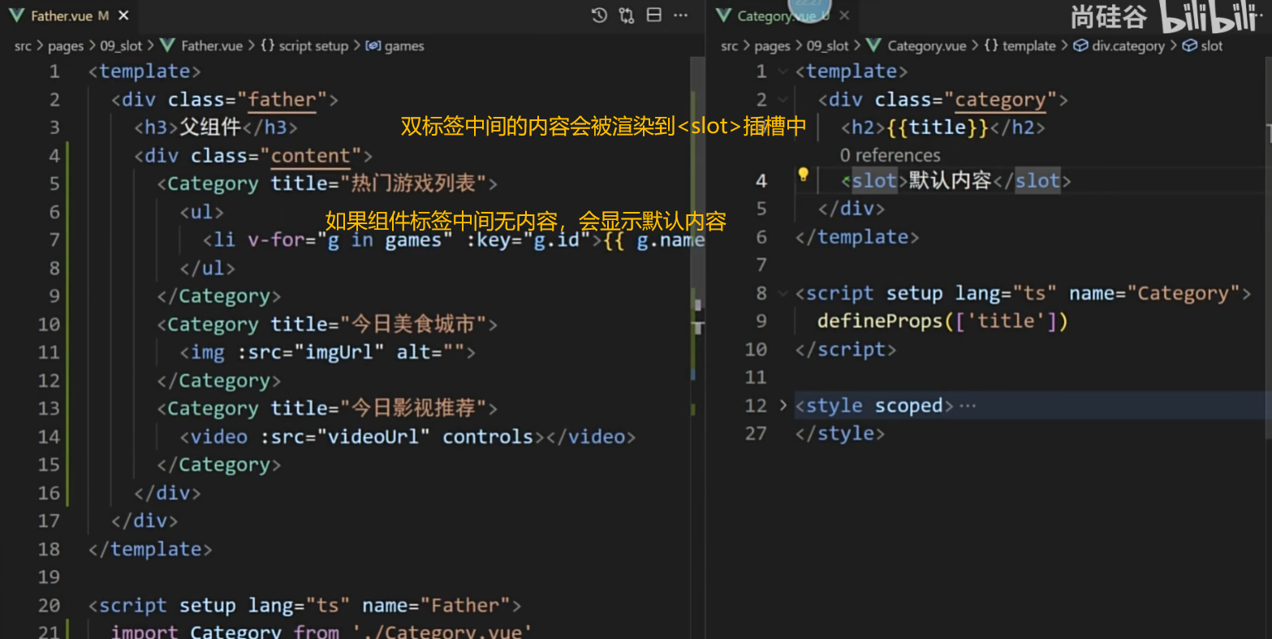Open the file timeline history icon
The image size is (1272, 639).
pyautogui.click(x=599, y=15)
